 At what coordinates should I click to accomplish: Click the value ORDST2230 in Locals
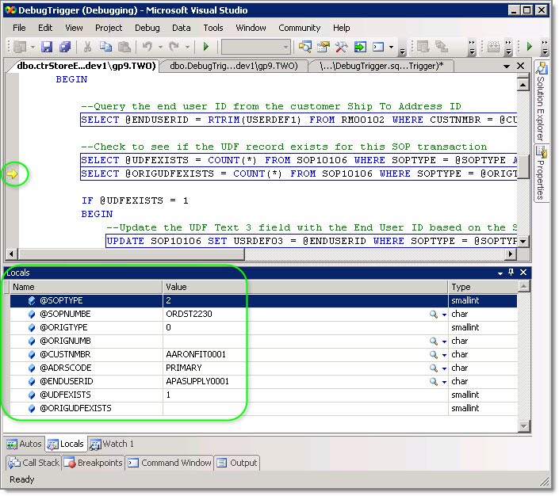coord(189,315)
